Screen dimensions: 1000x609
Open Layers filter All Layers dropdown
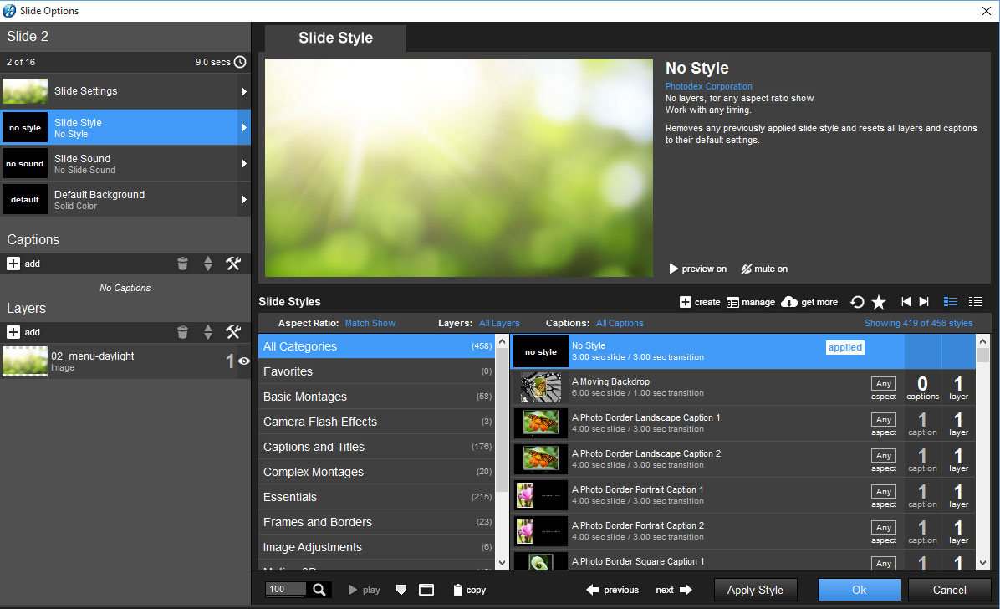pyautogui.click(x=499, y=323)
